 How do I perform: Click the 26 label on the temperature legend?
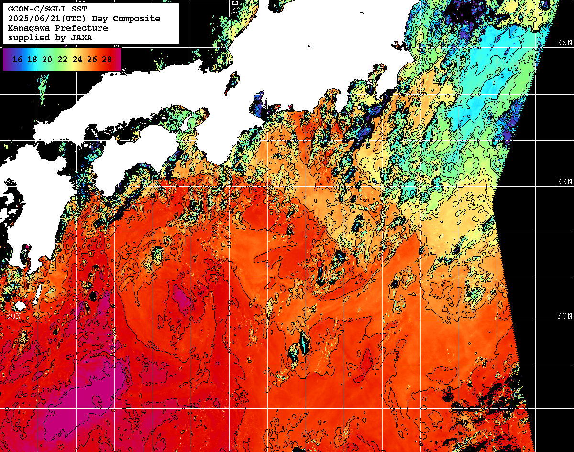(92, 60)
